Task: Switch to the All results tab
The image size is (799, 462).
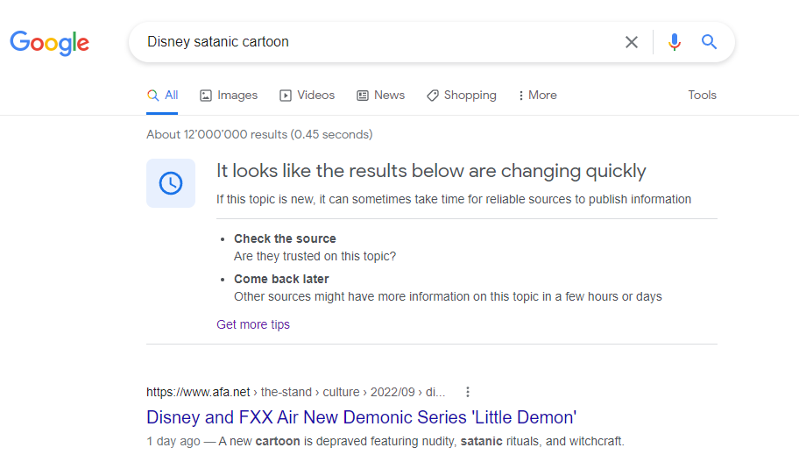Action: (x=162, y=96)
